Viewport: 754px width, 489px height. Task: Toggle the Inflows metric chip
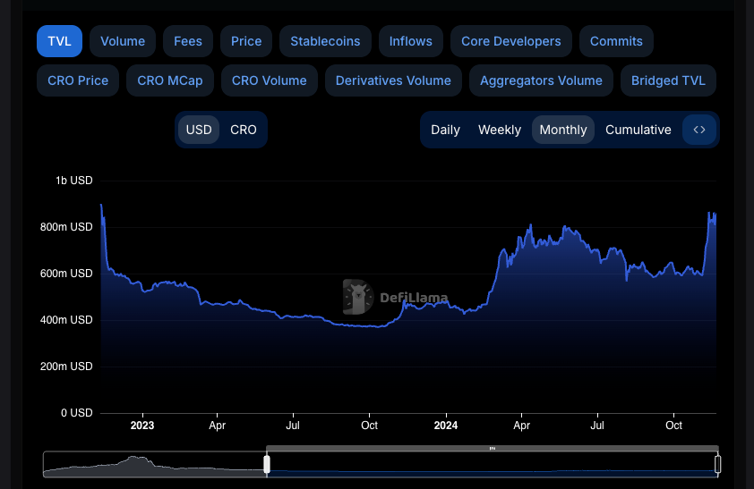coord(411,41)
